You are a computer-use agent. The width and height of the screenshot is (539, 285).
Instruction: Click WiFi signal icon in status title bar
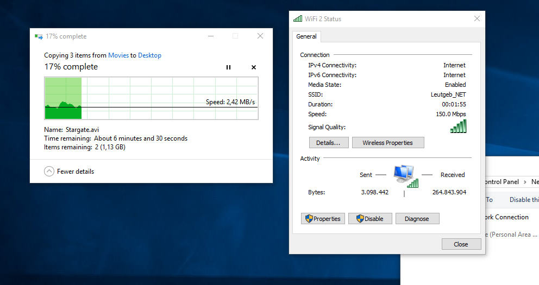pos(298,18)
